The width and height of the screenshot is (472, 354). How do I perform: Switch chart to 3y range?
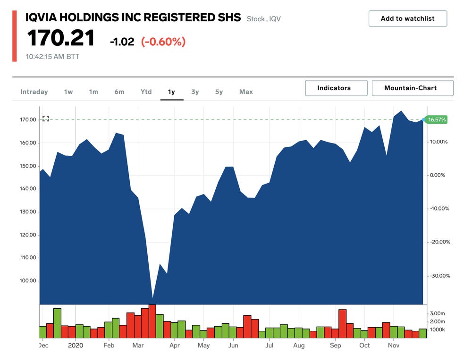point(195,92)
